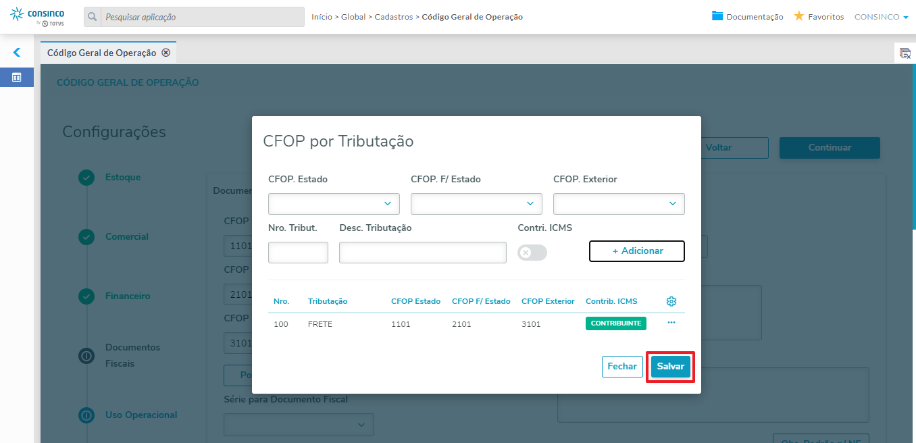Go to Global breadcrumb
This screenshot has height=443, width=916.
[353, 17]
